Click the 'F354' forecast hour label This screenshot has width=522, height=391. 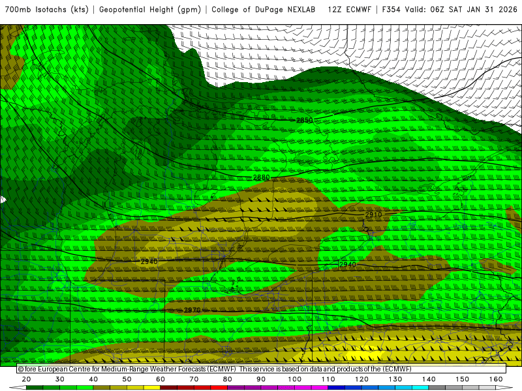click(x=391, y=10)
